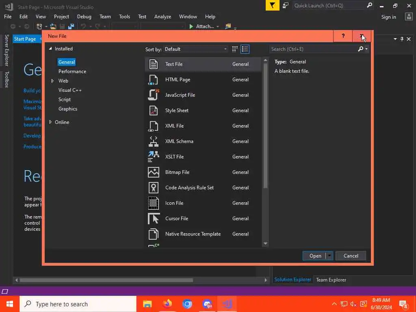Pick the JavaScript File icon
The width and height of the screenshot is (416, 312).
point(153,95)
